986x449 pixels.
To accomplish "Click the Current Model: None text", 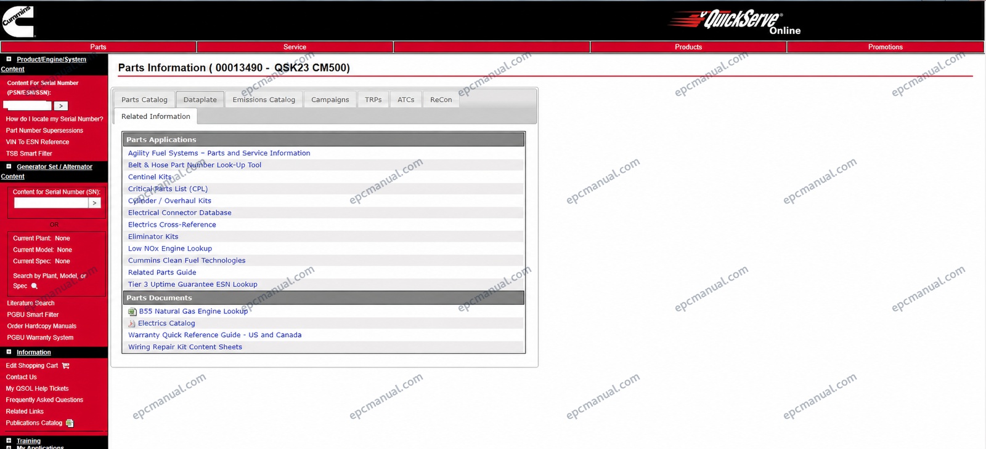I will 43,250.
